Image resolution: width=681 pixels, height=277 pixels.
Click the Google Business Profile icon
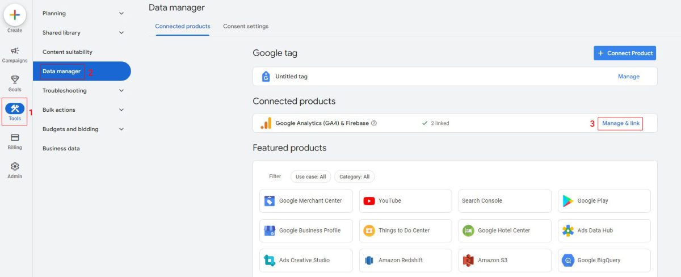click(270, 230)
